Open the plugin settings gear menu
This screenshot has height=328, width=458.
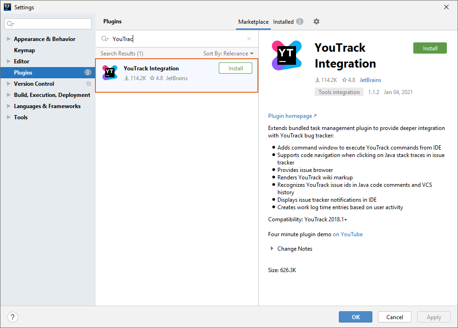point(317,21)
